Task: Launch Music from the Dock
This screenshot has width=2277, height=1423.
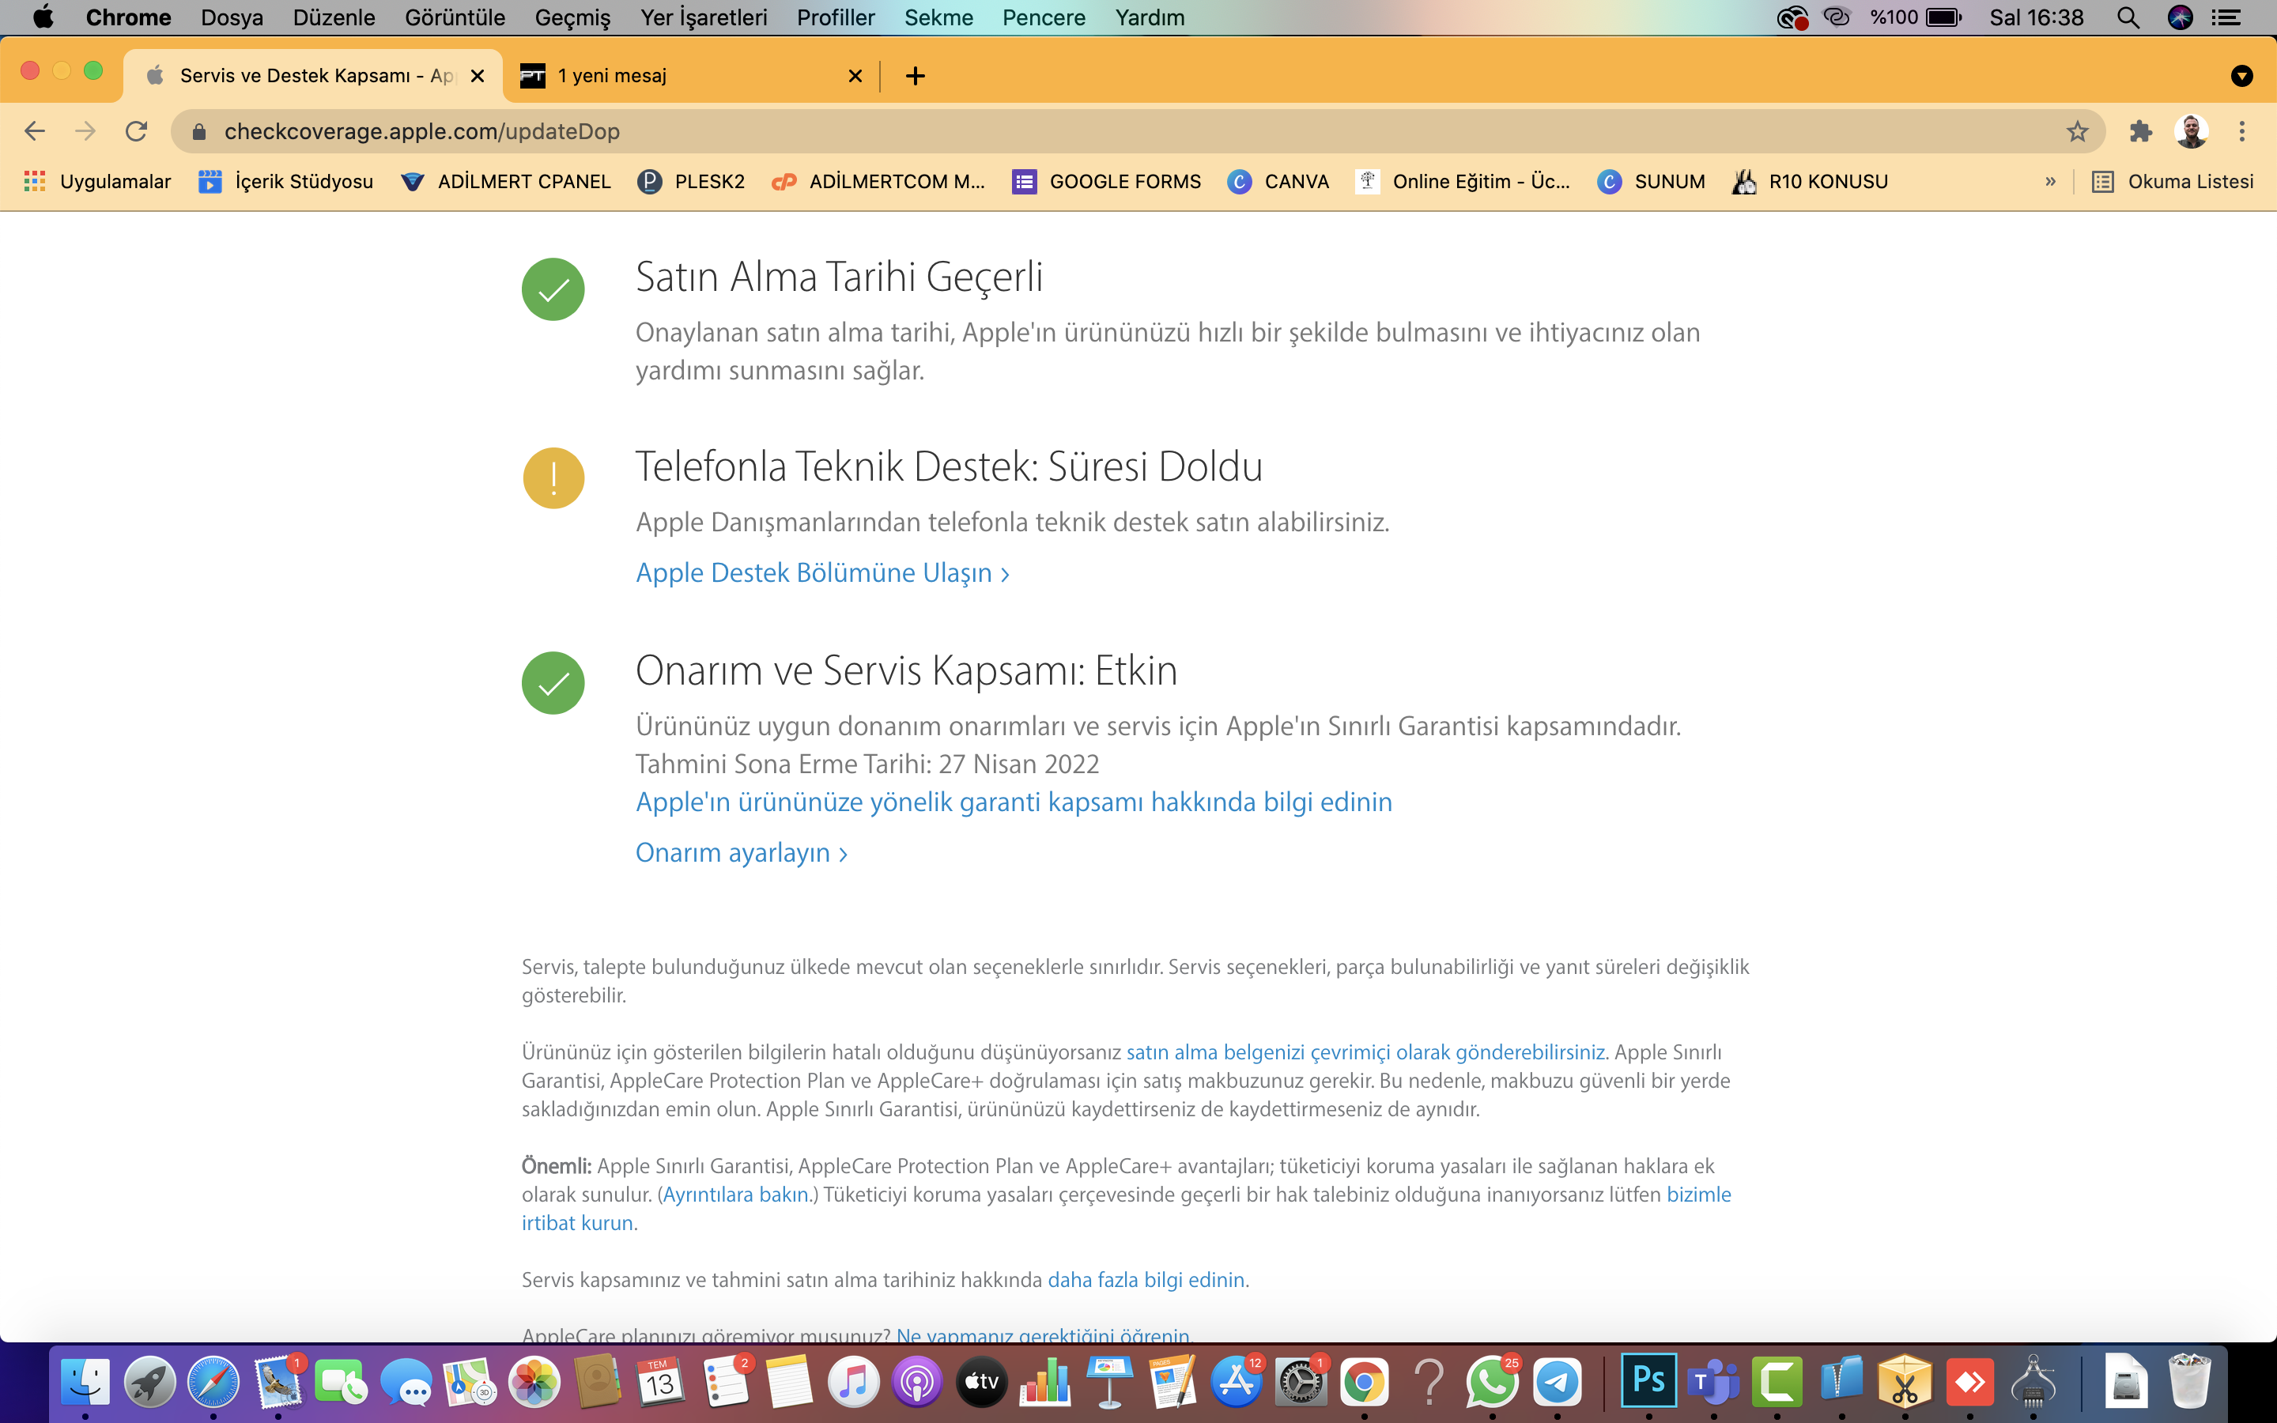Action: click(x=853, y=1383)
